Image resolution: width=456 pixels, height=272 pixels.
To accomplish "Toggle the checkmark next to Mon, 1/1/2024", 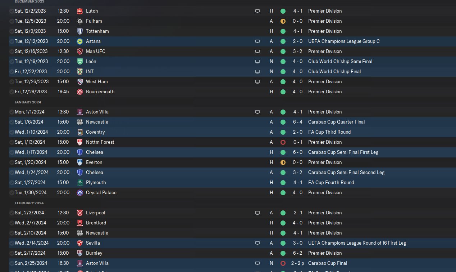I will click(12, 112).
